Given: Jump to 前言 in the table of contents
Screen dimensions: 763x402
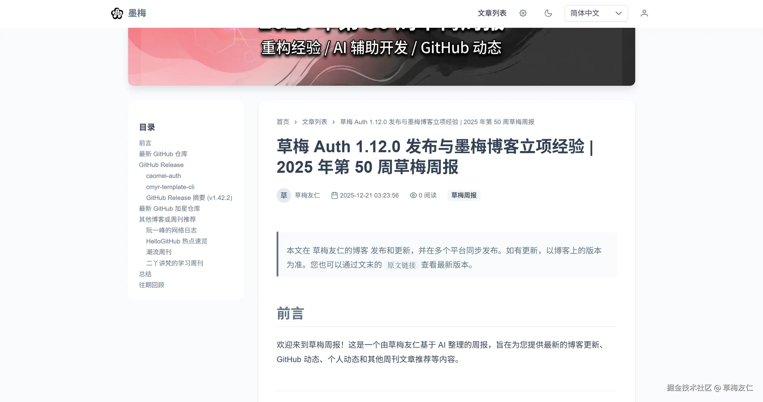Looking at the screenshot, I should (145, 143).
